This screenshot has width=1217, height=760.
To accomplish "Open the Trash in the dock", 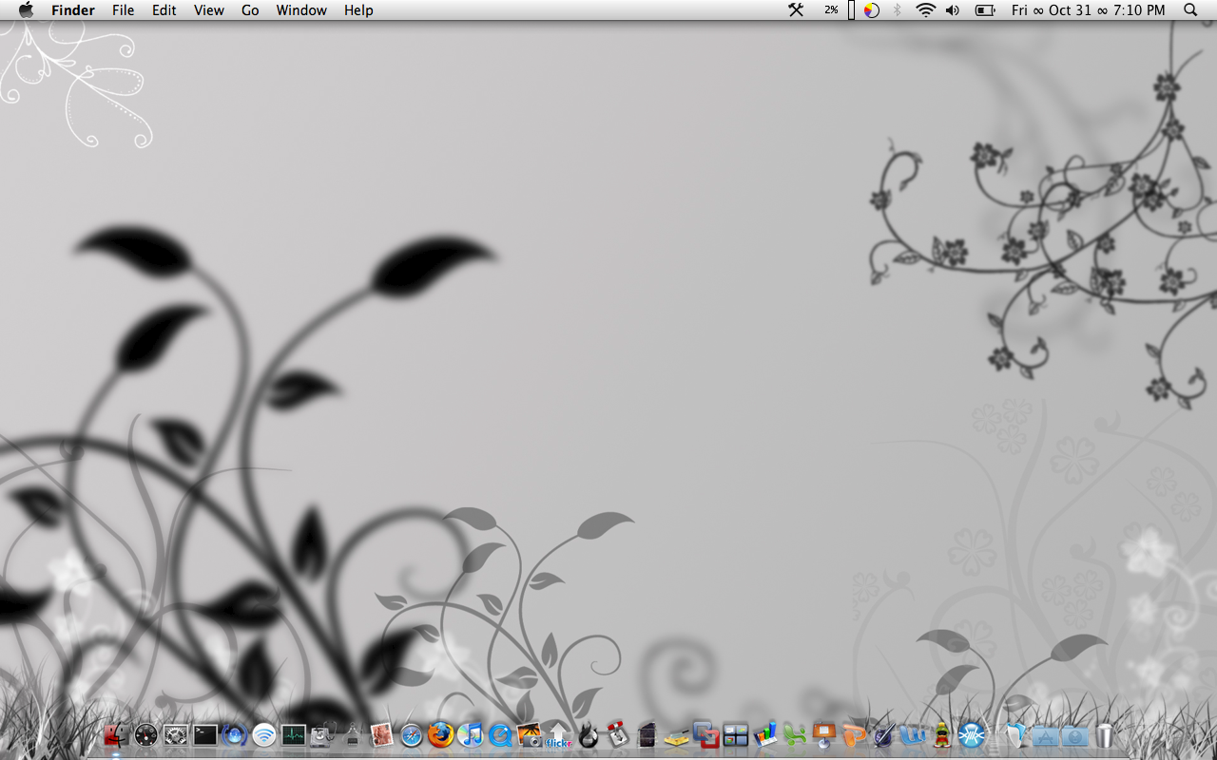I will (x=1105, y=734).
